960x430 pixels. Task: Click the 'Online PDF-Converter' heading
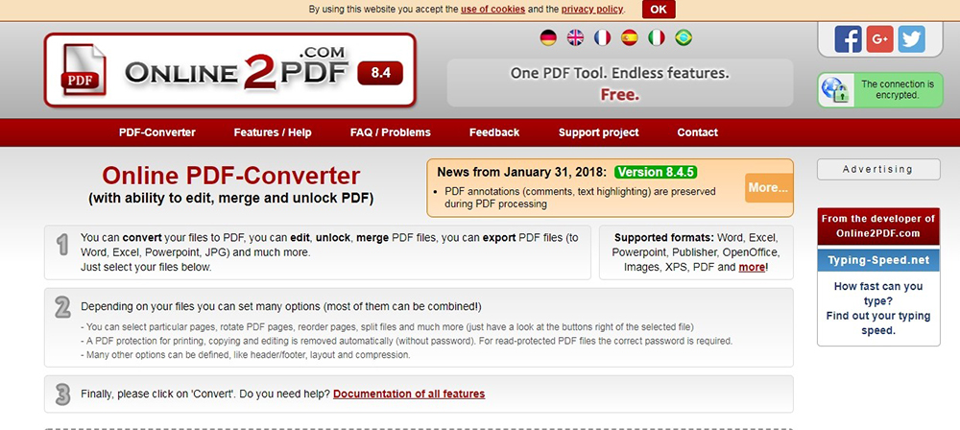(x=230, y=176)
